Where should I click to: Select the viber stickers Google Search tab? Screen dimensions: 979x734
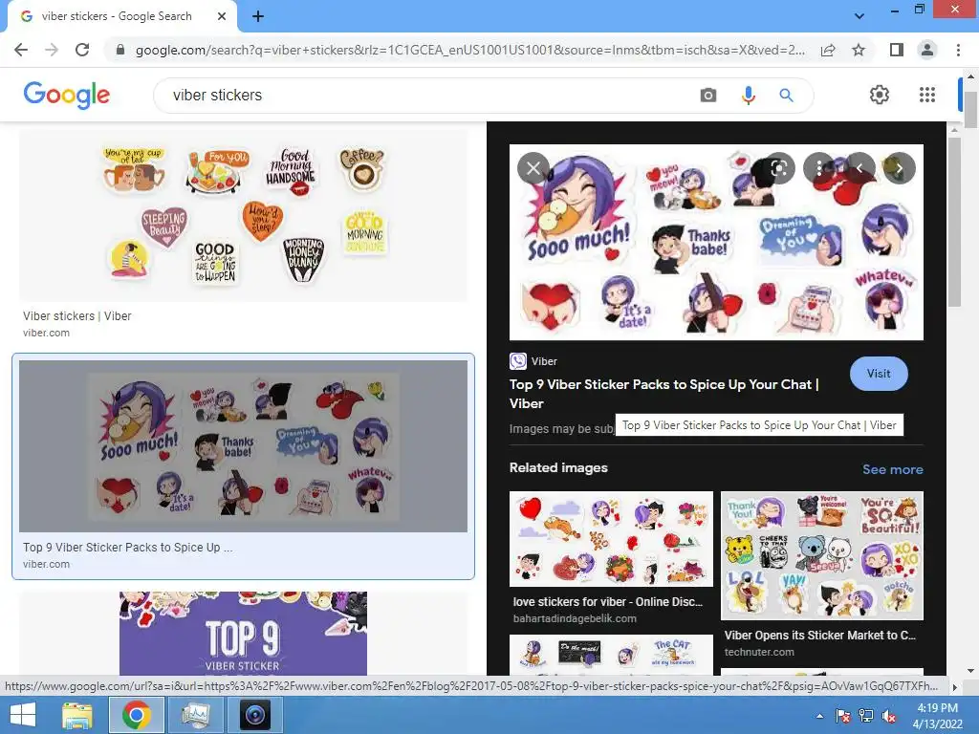click(x=119, y=17)
